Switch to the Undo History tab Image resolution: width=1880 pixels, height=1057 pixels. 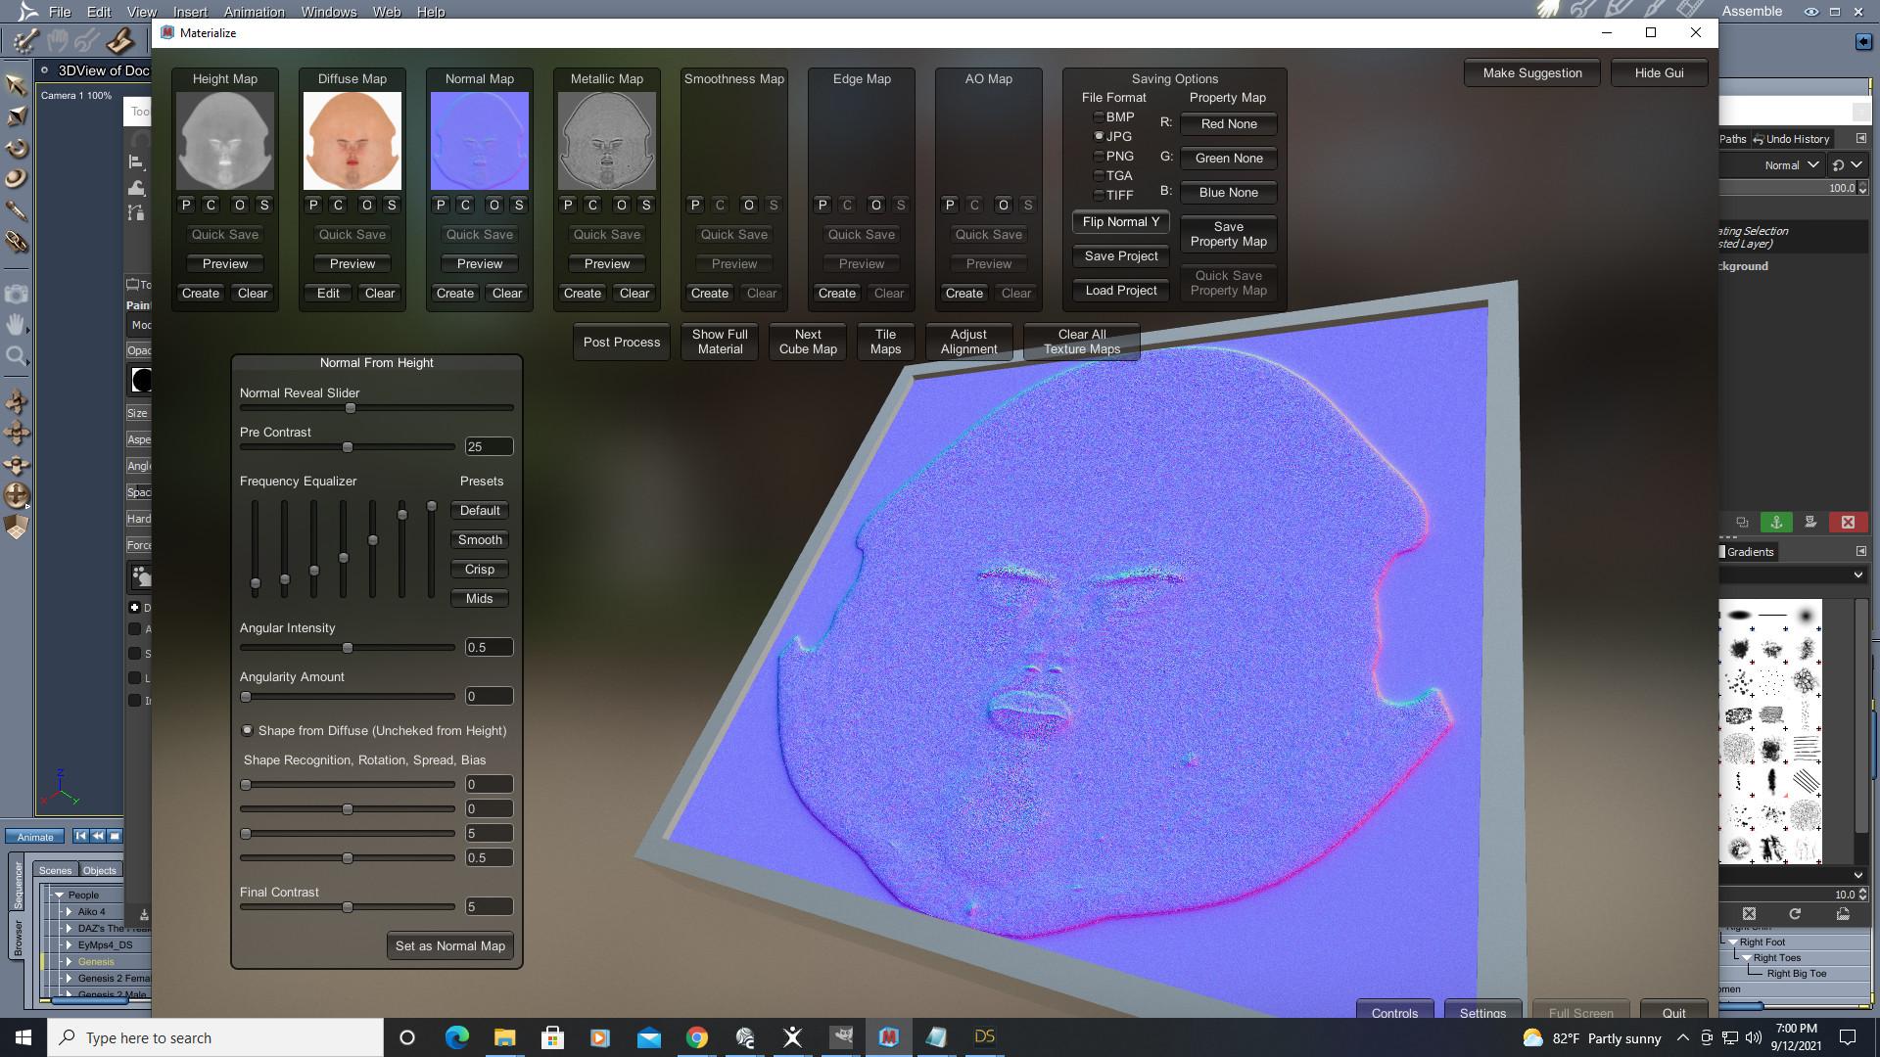click(1791, 139)
